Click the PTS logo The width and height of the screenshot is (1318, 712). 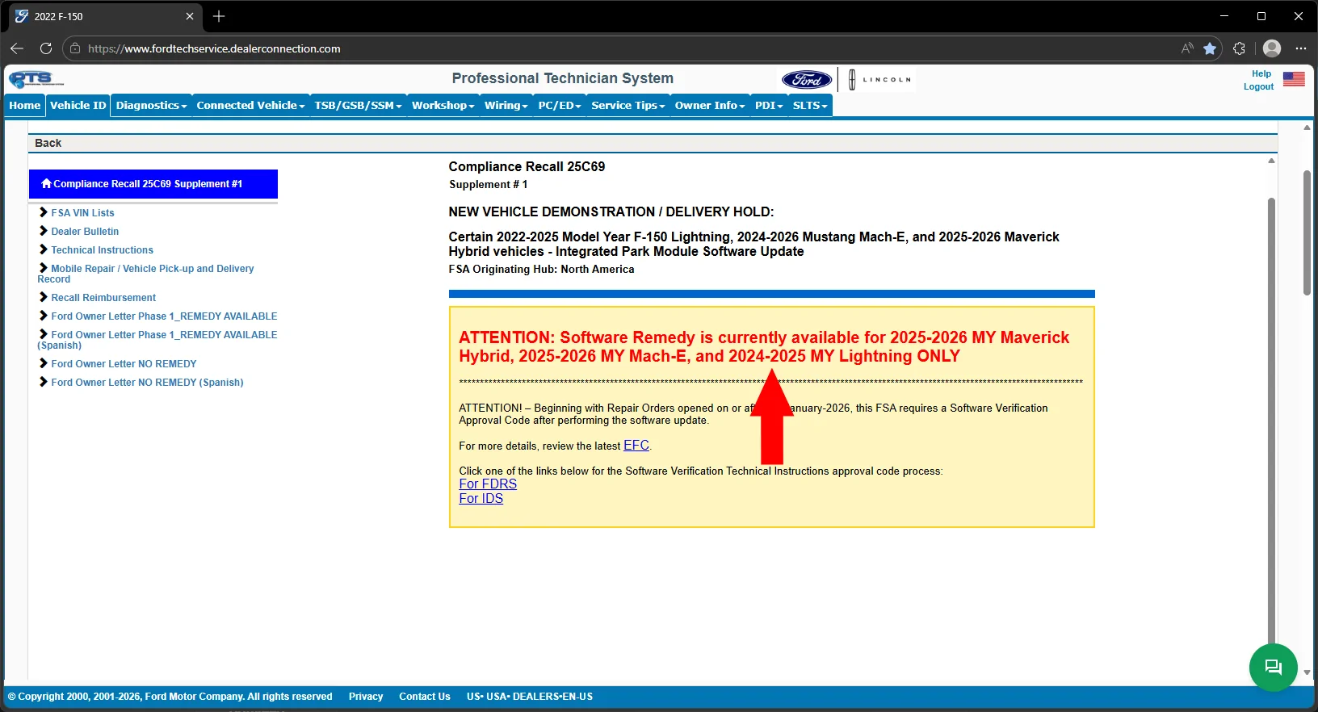pyautogui.click(x=36, y=79)
